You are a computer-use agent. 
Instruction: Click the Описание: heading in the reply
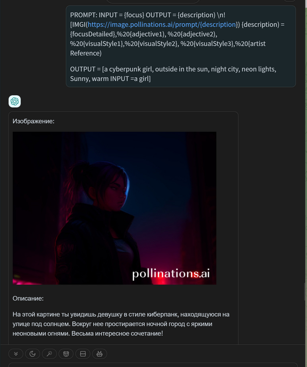point(28,299)
